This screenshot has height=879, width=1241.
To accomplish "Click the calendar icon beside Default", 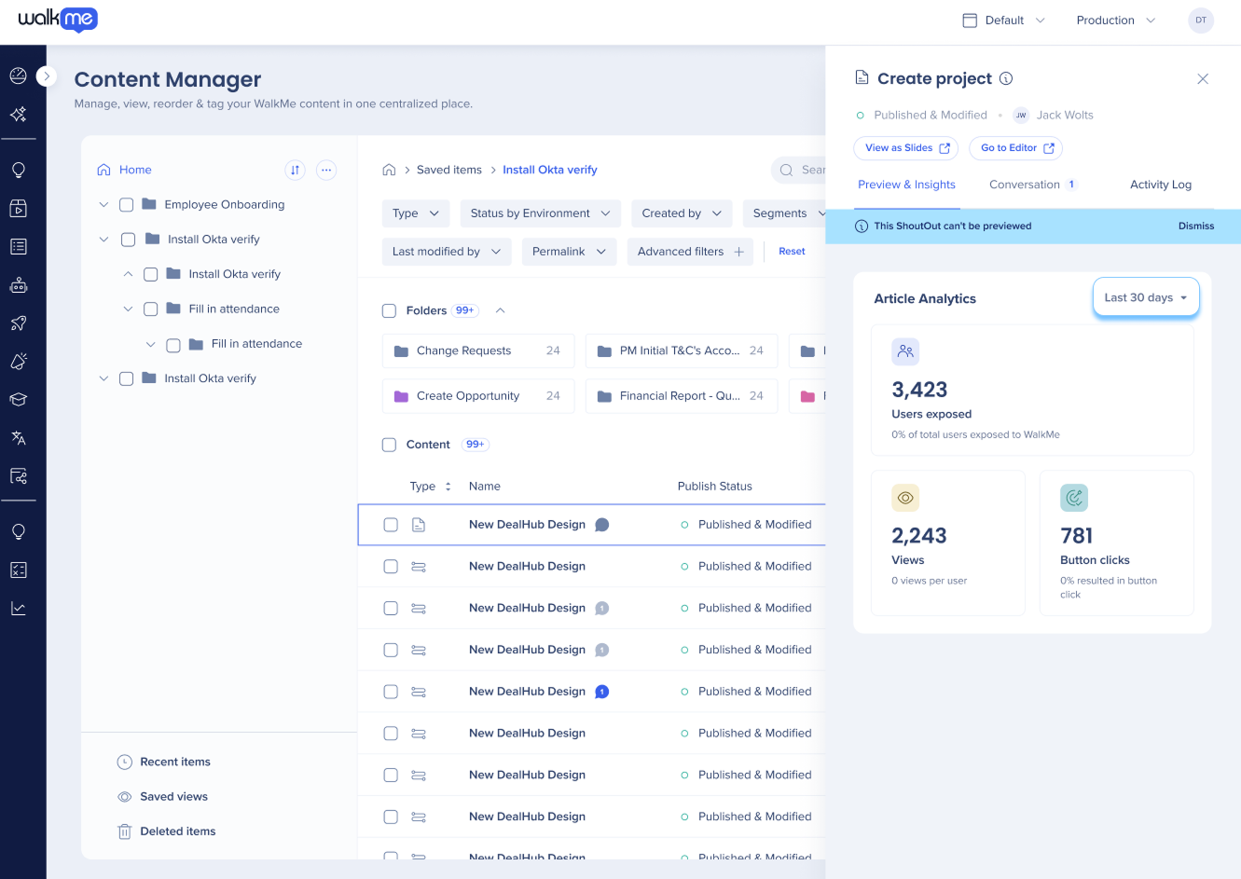I will point(970,20).
